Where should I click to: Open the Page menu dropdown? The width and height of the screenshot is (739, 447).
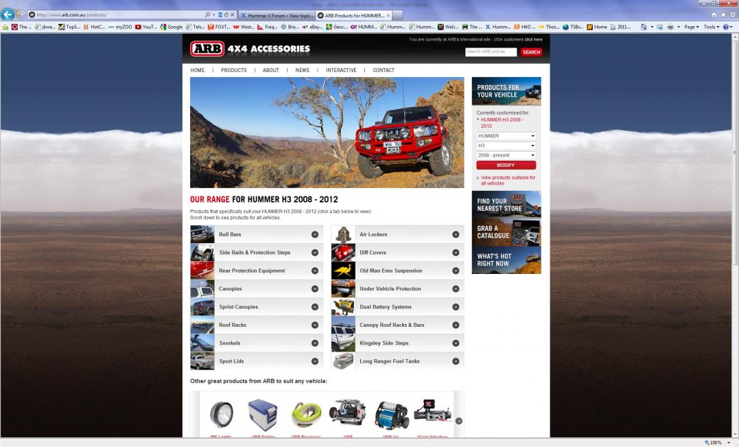pyautogui.click(x=692, y=27)
